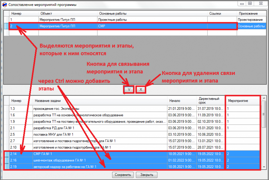The image size is (269, 180).
Task: Click the V button to link items
Action: pos(129,89)
